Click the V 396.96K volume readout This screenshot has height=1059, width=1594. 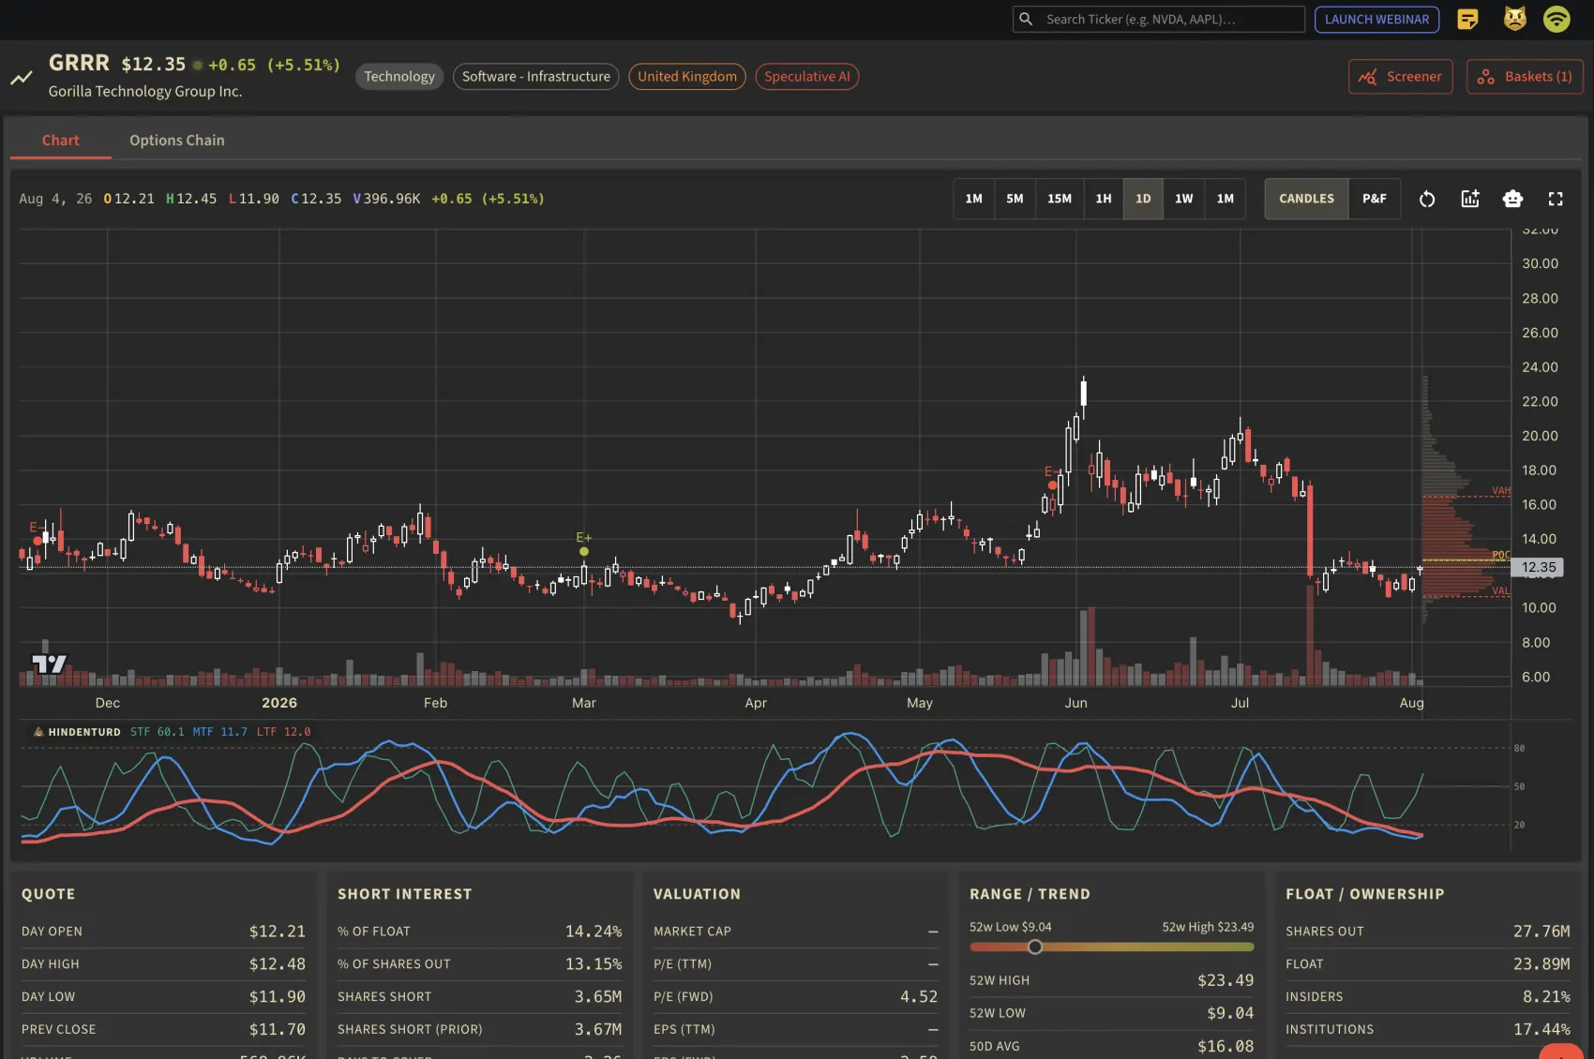386,199
